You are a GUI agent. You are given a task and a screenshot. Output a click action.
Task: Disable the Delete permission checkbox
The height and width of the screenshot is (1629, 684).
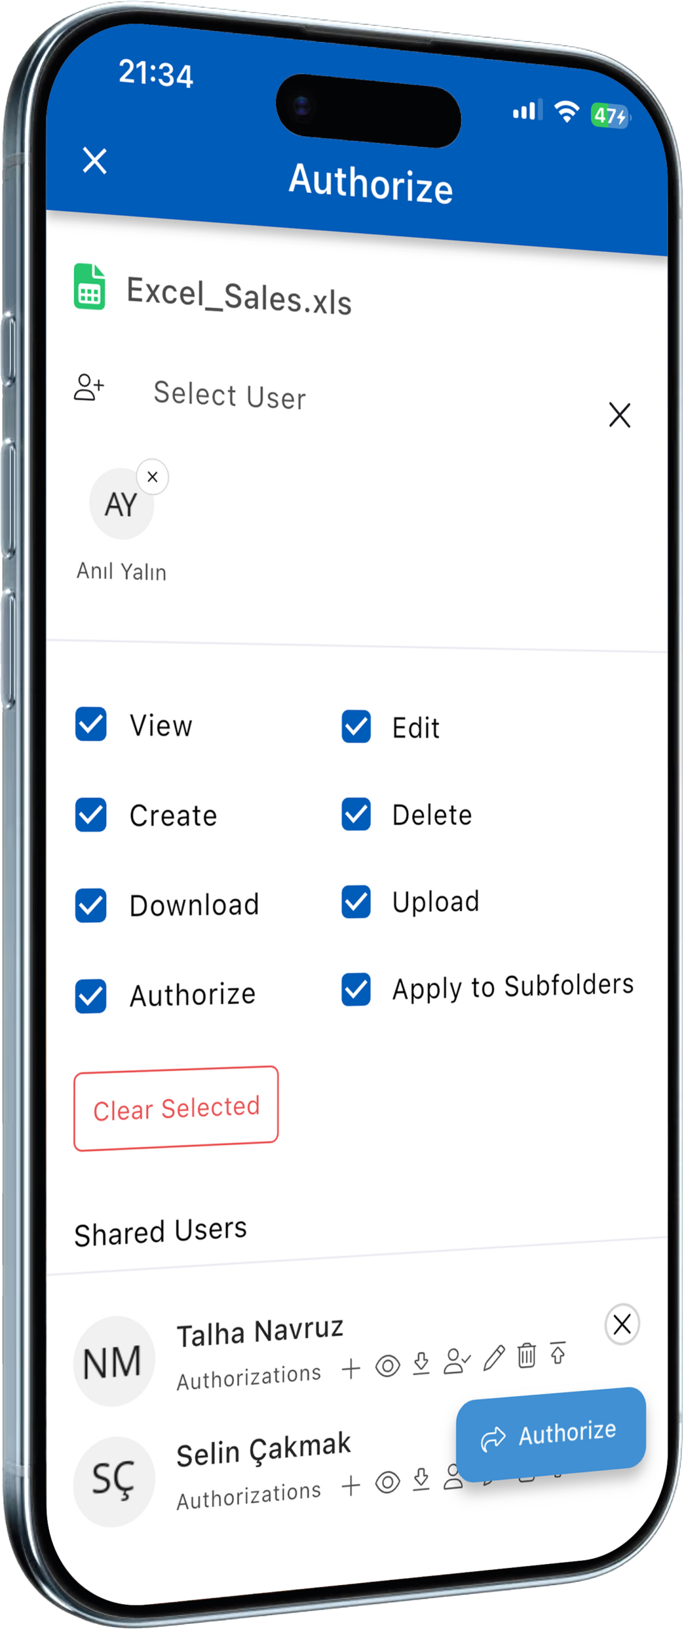click(x=356, y=814)
